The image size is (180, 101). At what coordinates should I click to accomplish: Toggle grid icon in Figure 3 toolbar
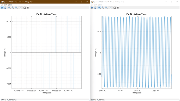(x=28, y=8)
